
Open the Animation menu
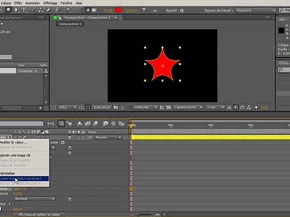(32, 3)
